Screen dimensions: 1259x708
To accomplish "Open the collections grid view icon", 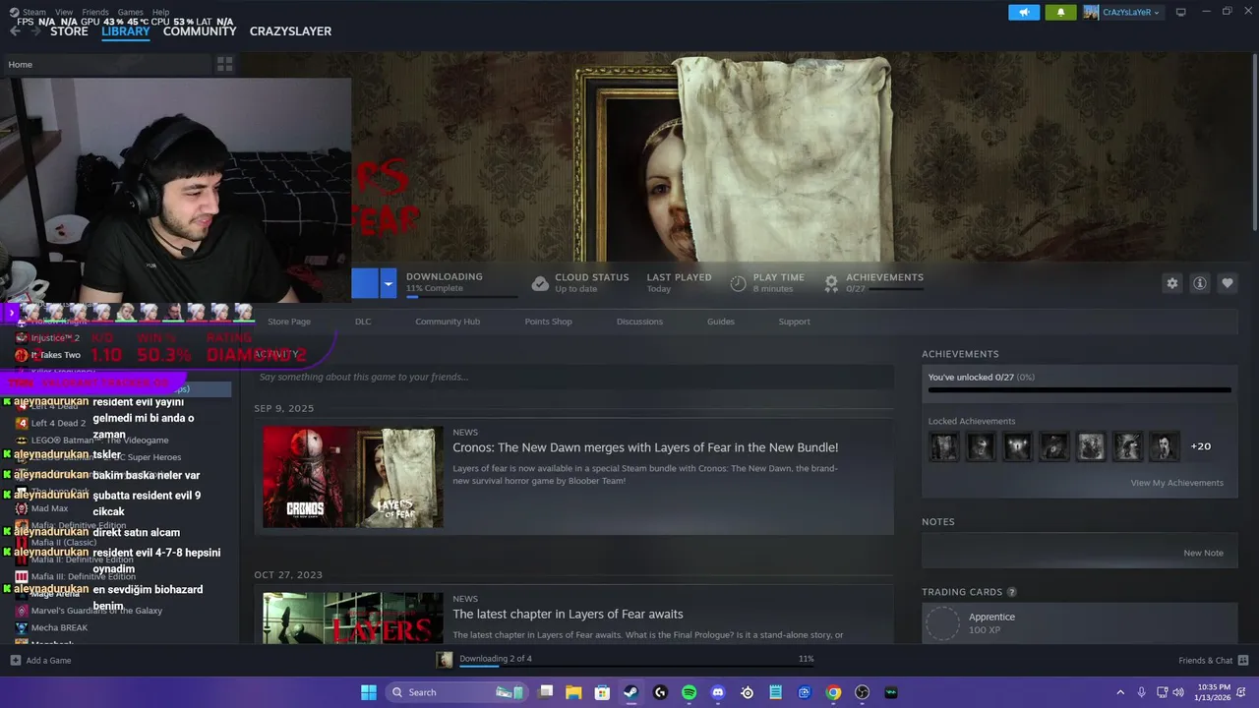I will click(224, 64).
